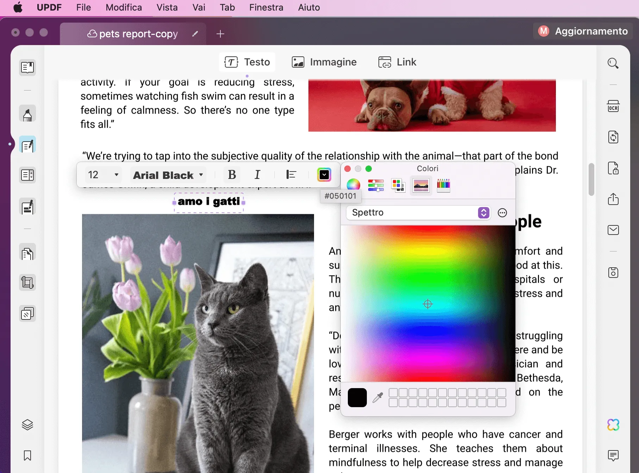The image size is (639, 473).
Task: Click the document vertical scrollbar
Action: pos(591,180)
